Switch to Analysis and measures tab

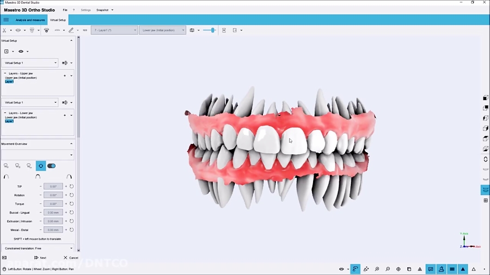coord(30,20)
